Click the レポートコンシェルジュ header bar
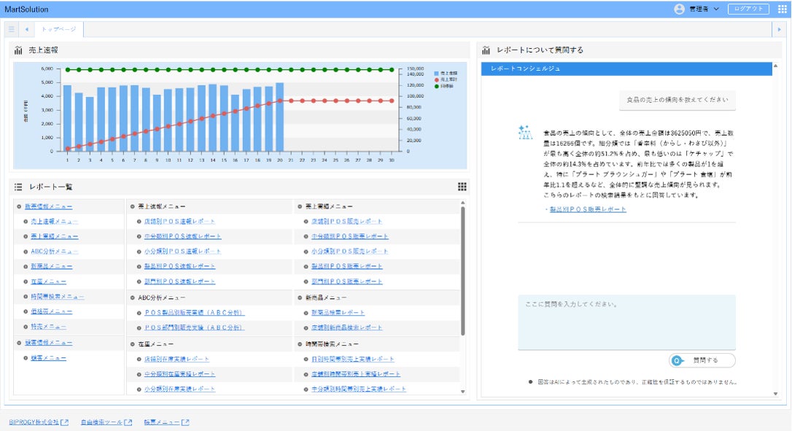The width and height of the screenshot is (792, 431). tap(626, 69)
